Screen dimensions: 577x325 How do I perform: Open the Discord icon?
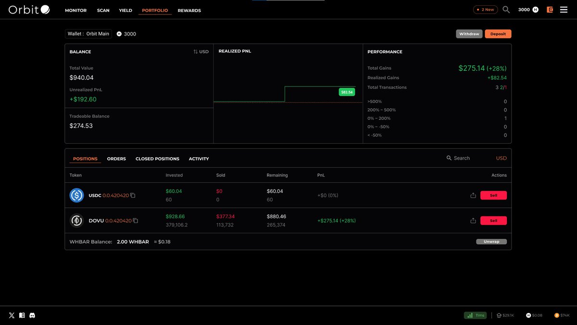[x=32, y=315]
